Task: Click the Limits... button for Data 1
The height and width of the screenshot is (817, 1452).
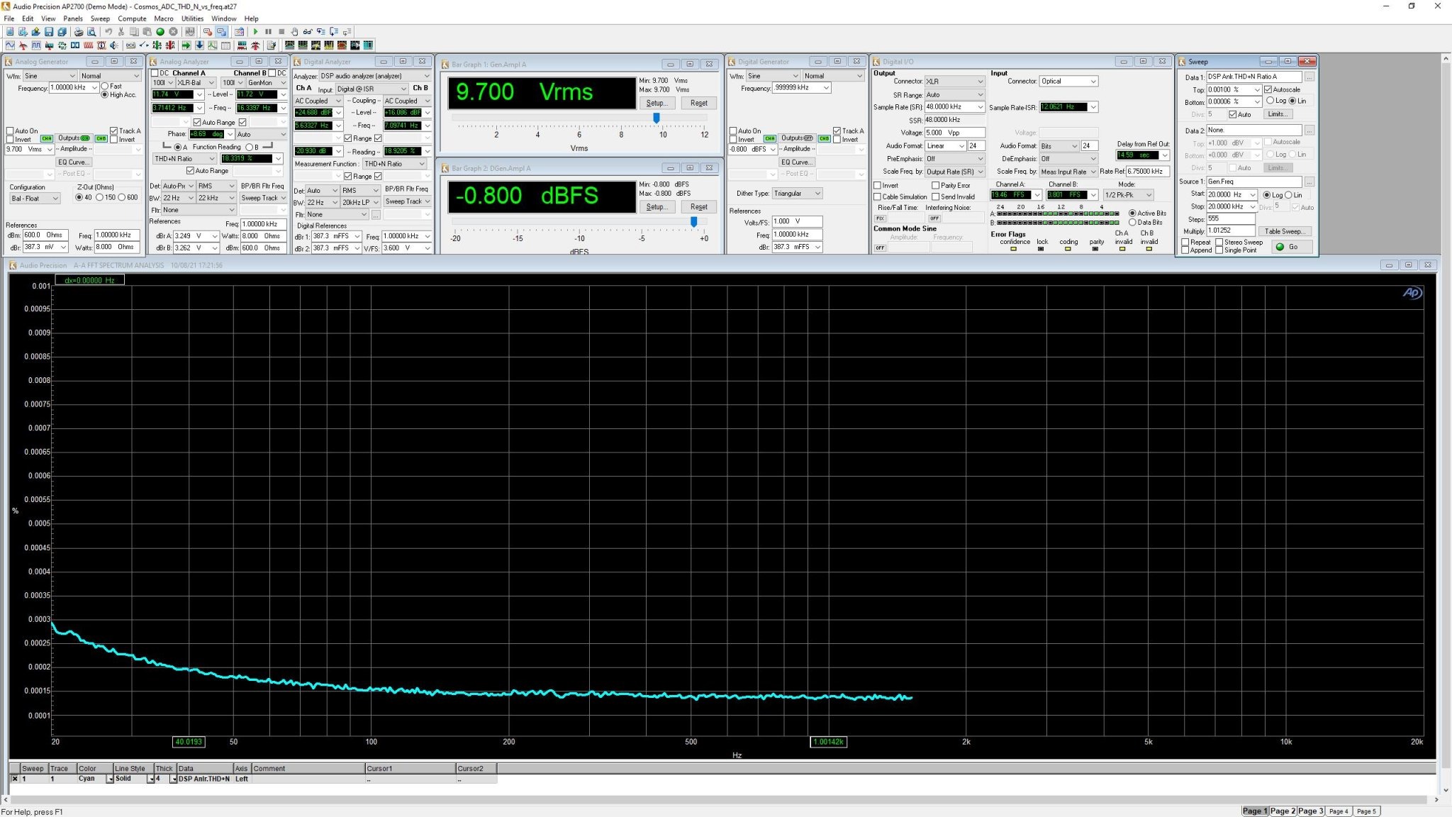Action: [1277, 114]
